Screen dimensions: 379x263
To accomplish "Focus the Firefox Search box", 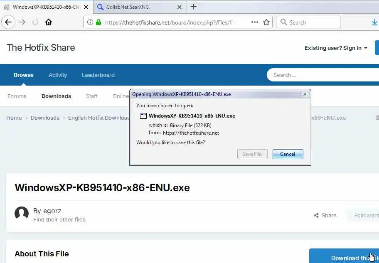I will coord(309,22).
